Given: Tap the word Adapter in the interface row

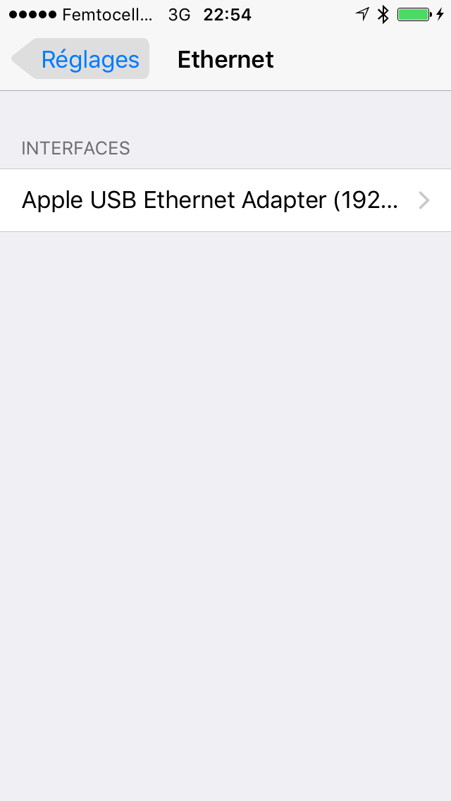Looking at the screenshot, I should 283,200.
